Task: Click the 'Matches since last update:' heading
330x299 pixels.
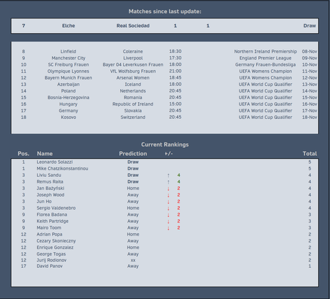Action: click(165, 11)
